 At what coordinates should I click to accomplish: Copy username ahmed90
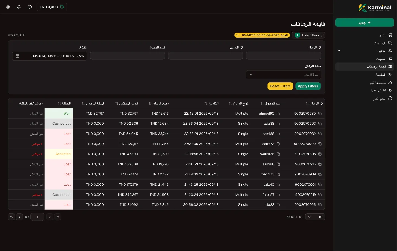[x=278, y=114]
